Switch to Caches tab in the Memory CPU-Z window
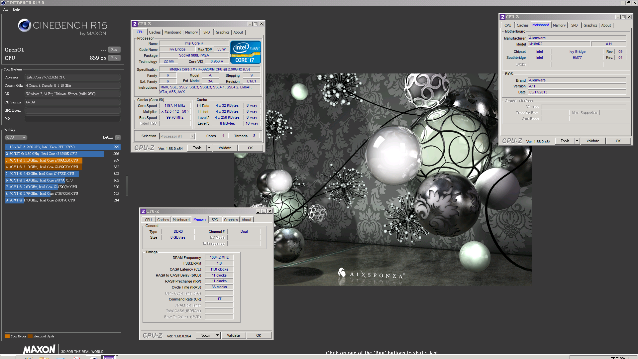638x359 pixels. [x=163, y=220]
